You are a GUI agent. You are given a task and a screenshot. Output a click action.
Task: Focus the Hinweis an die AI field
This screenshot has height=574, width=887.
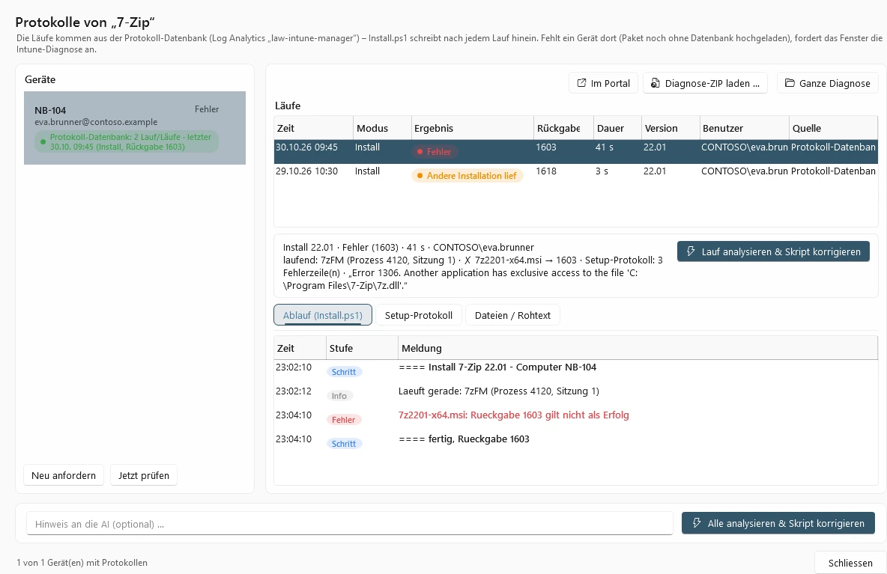pyautogui.click(x=350, y=524)
